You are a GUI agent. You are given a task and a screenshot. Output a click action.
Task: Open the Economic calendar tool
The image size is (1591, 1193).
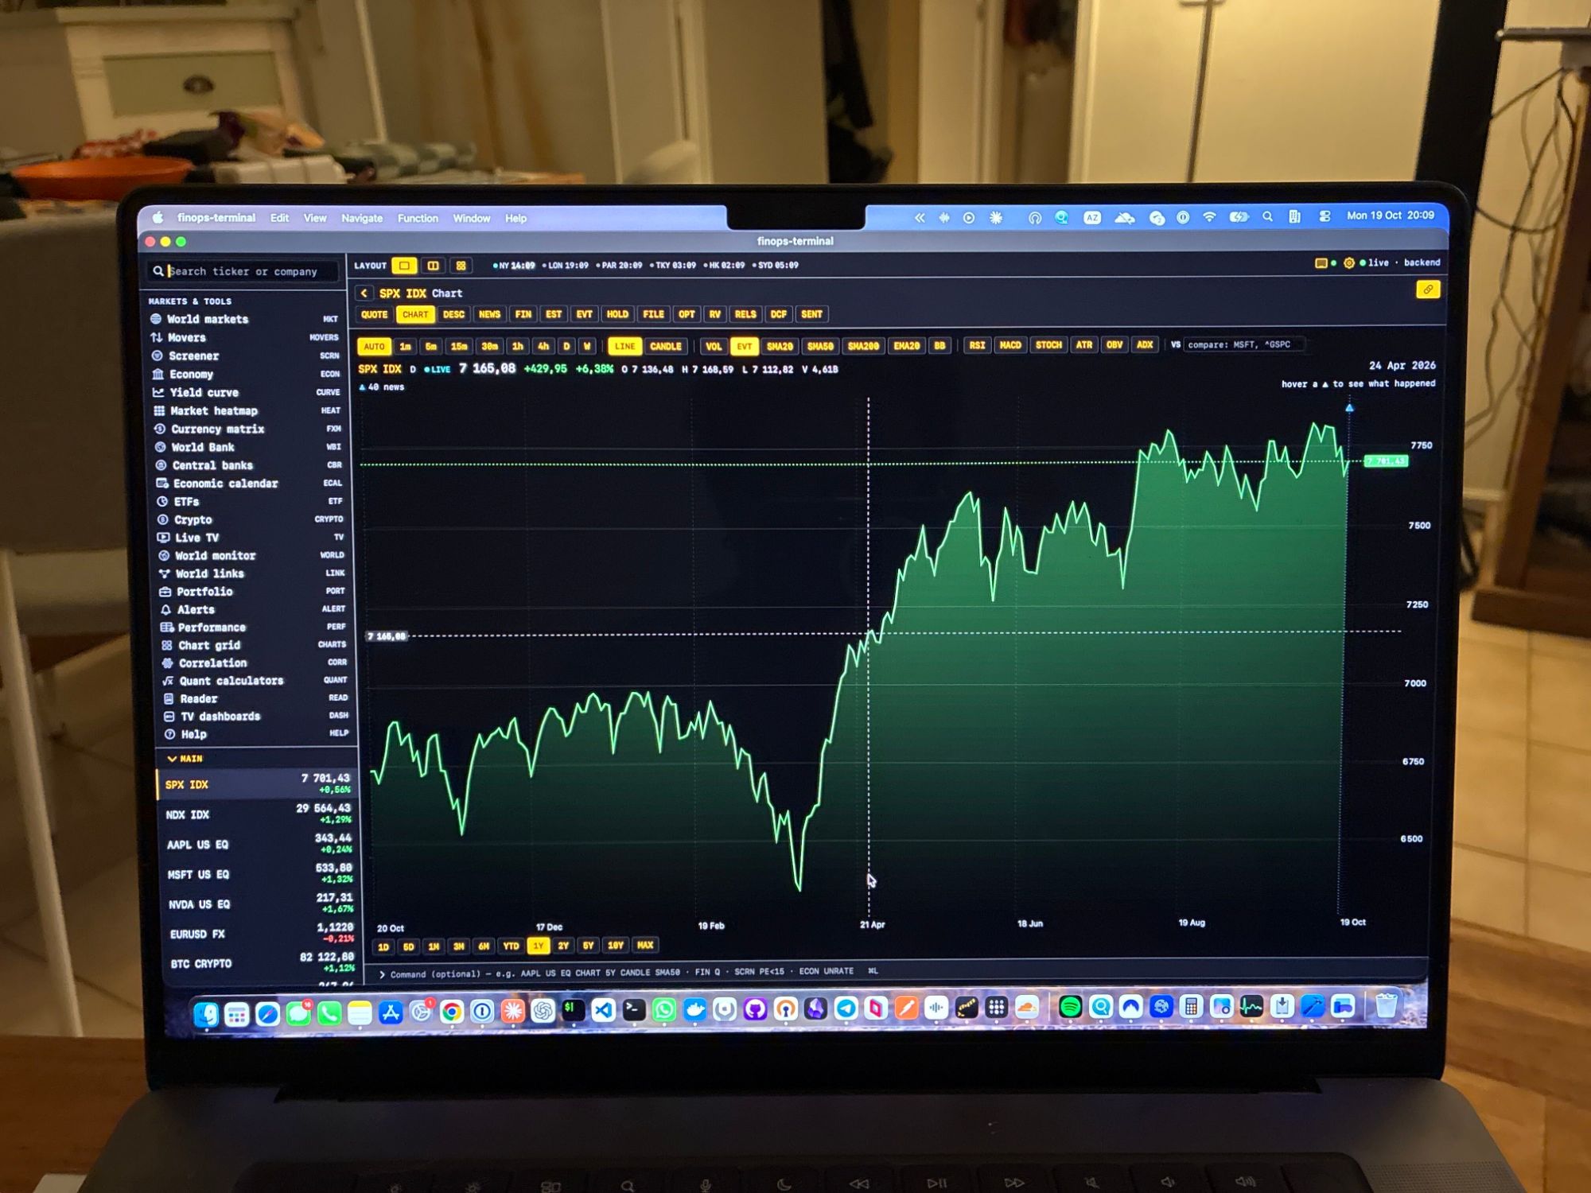point(248,484)
